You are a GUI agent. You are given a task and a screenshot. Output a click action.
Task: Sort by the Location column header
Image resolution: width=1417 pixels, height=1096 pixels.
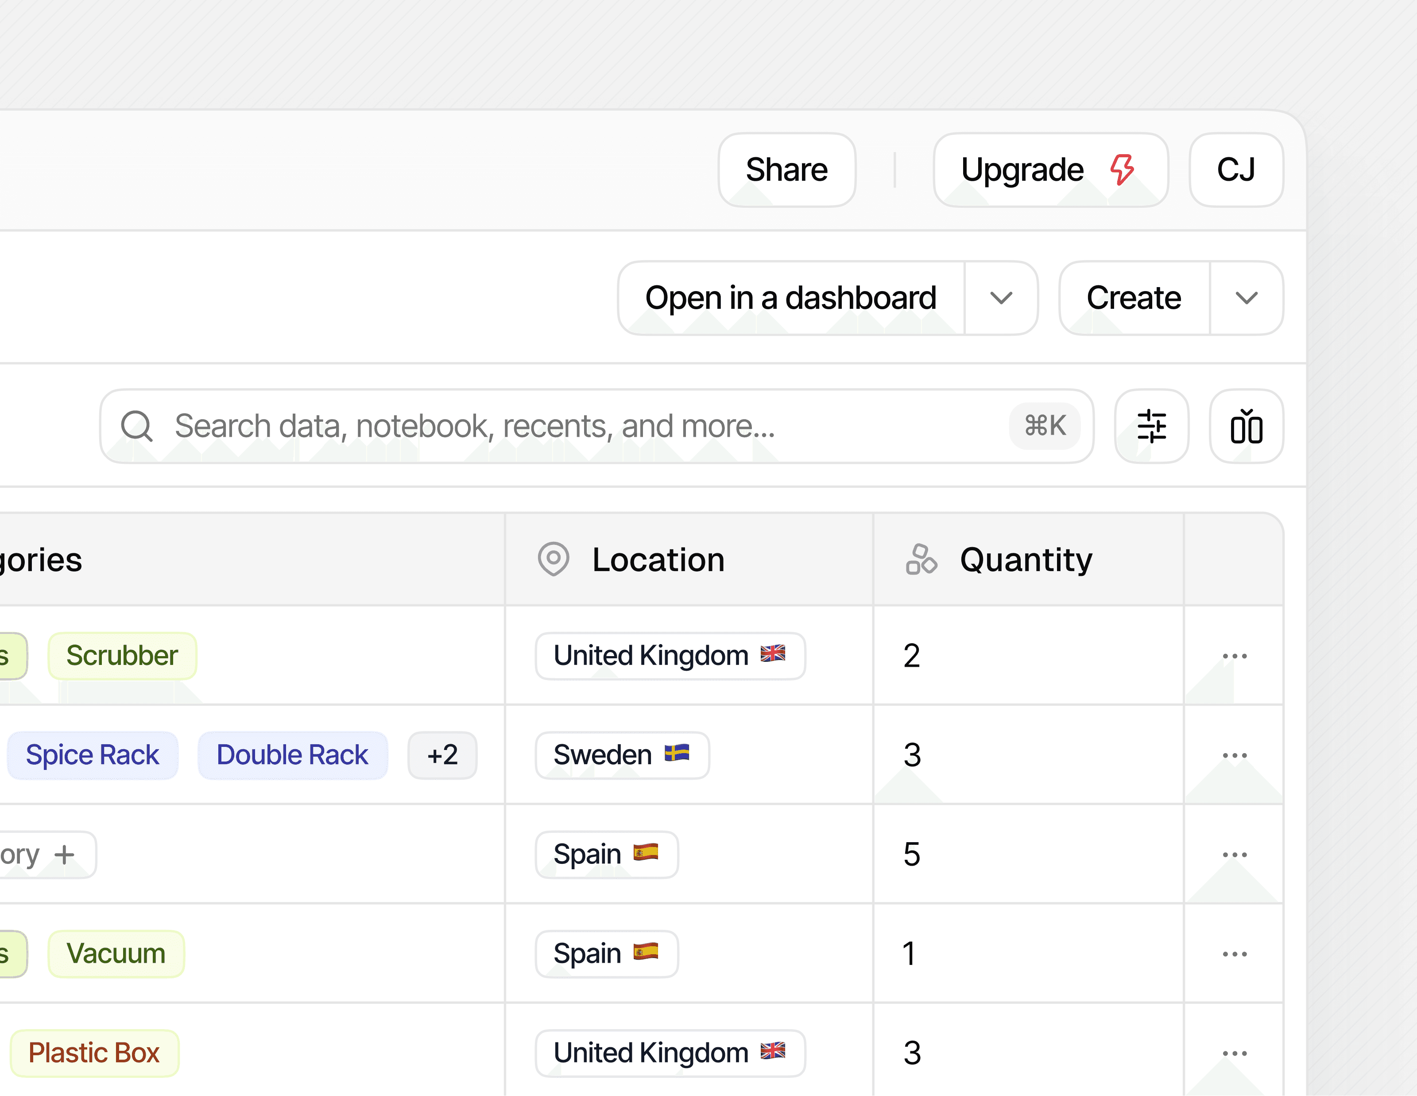[658, 560]
